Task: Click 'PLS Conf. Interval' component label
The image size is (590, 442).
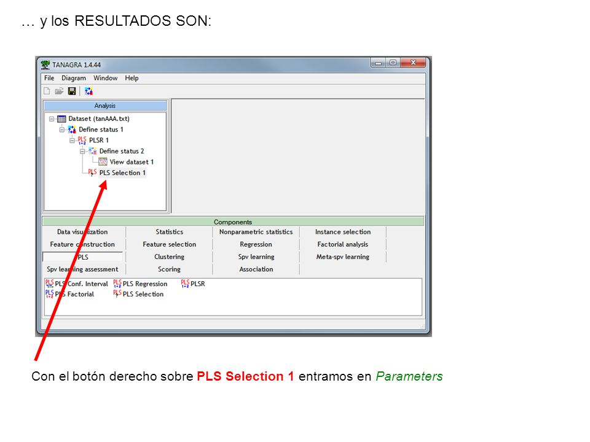Action: (x=81, y=284)
